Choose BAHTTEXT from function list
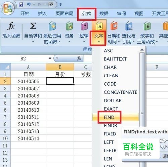Image resolution: width=168 pixels, height=167 pixels. pos(116,59)
